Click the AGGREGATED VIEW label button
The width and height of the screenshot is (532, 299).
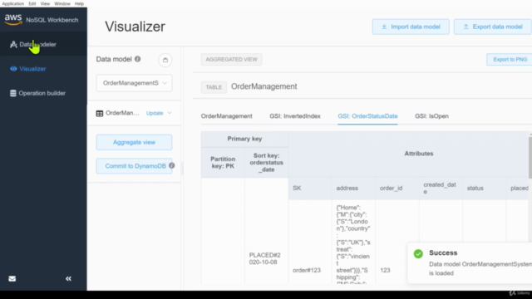click(231, 59)
